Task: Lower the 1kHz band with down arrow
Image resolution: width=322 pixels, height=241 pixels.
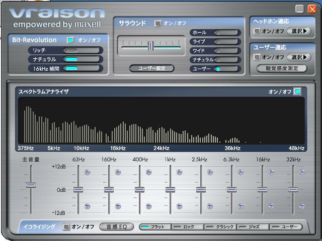Action: click(x=179, y=206)
